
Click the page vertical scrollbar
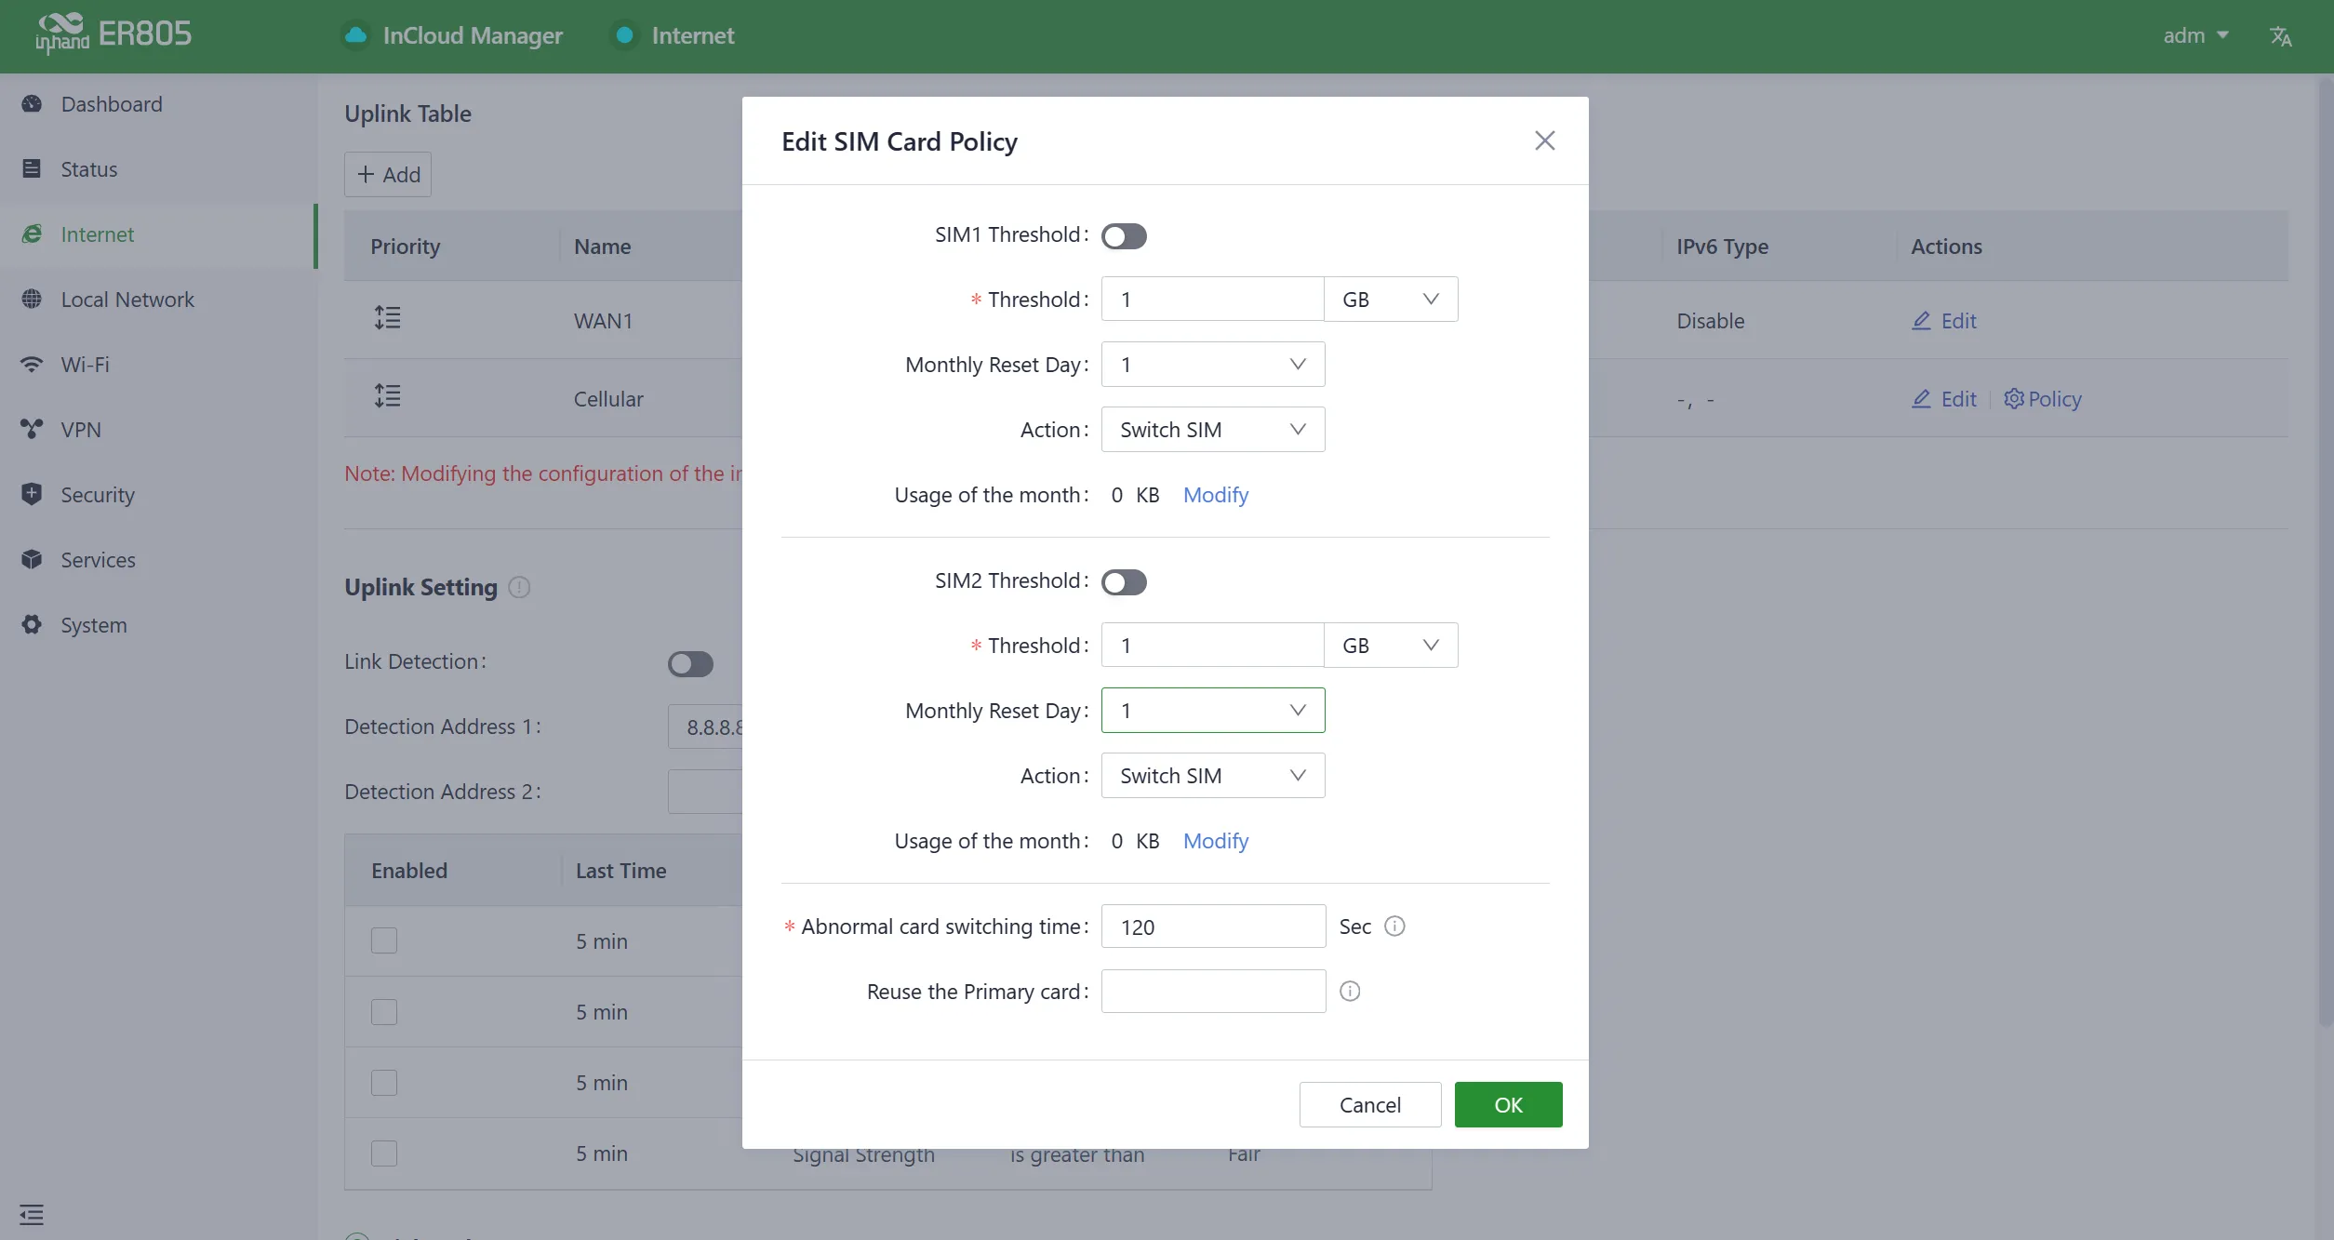[2324, 558]
